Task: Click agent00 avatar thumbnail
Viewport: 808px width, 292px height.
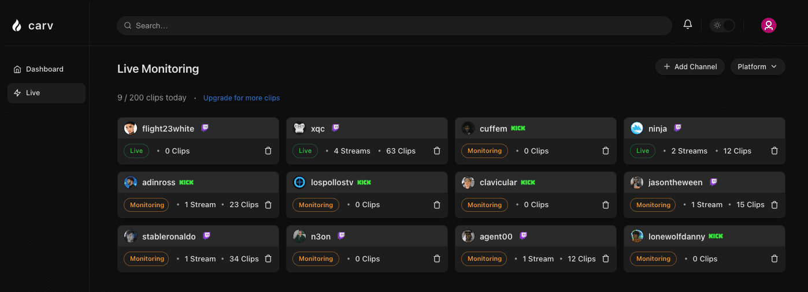Action: click(x=468, y=236)
